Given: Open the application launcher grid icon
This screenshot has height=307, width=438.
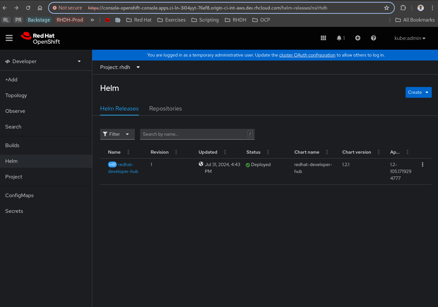Looking at the screenshot, I should click(323, 38).
